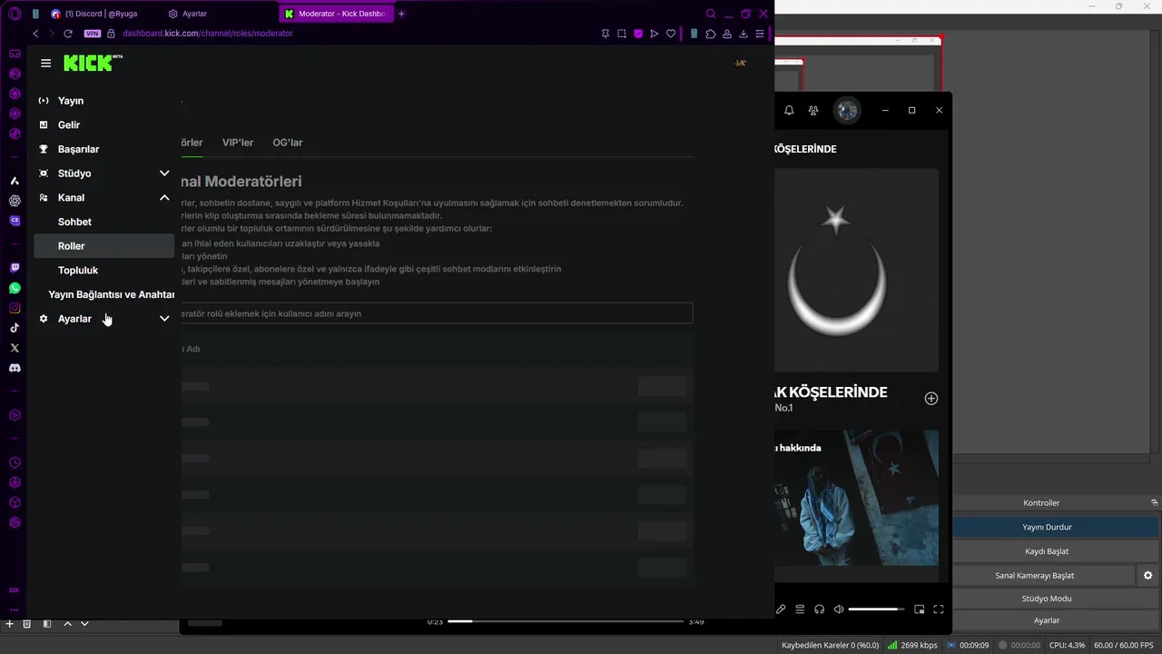Go back in the browser
The image size is (1162, 654).
point(35,34)
